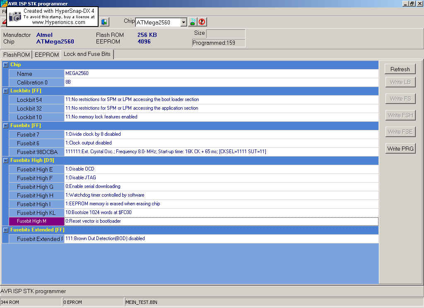Collapse the Lockbits [FF] section
The width and height of the screenshot is (424, 308).
[x=5, y=91]
